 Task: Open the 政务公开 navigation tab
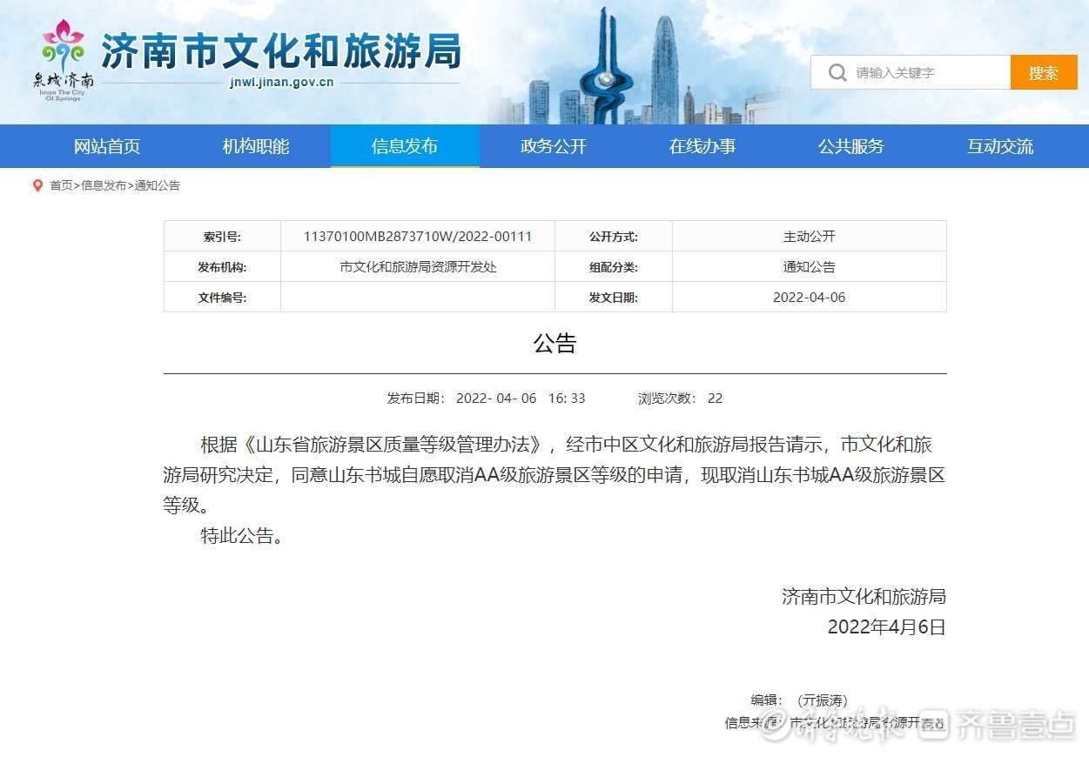click(x=554, y=146)
